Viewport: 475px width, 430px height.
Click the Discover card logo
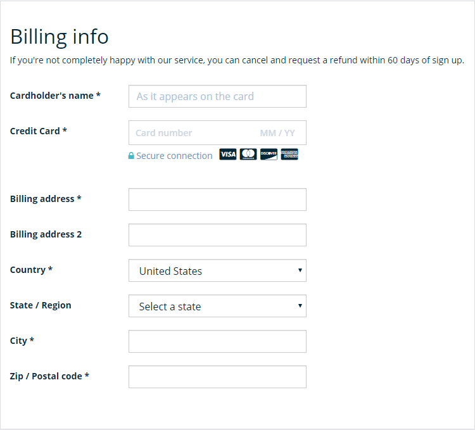point(269,155)
